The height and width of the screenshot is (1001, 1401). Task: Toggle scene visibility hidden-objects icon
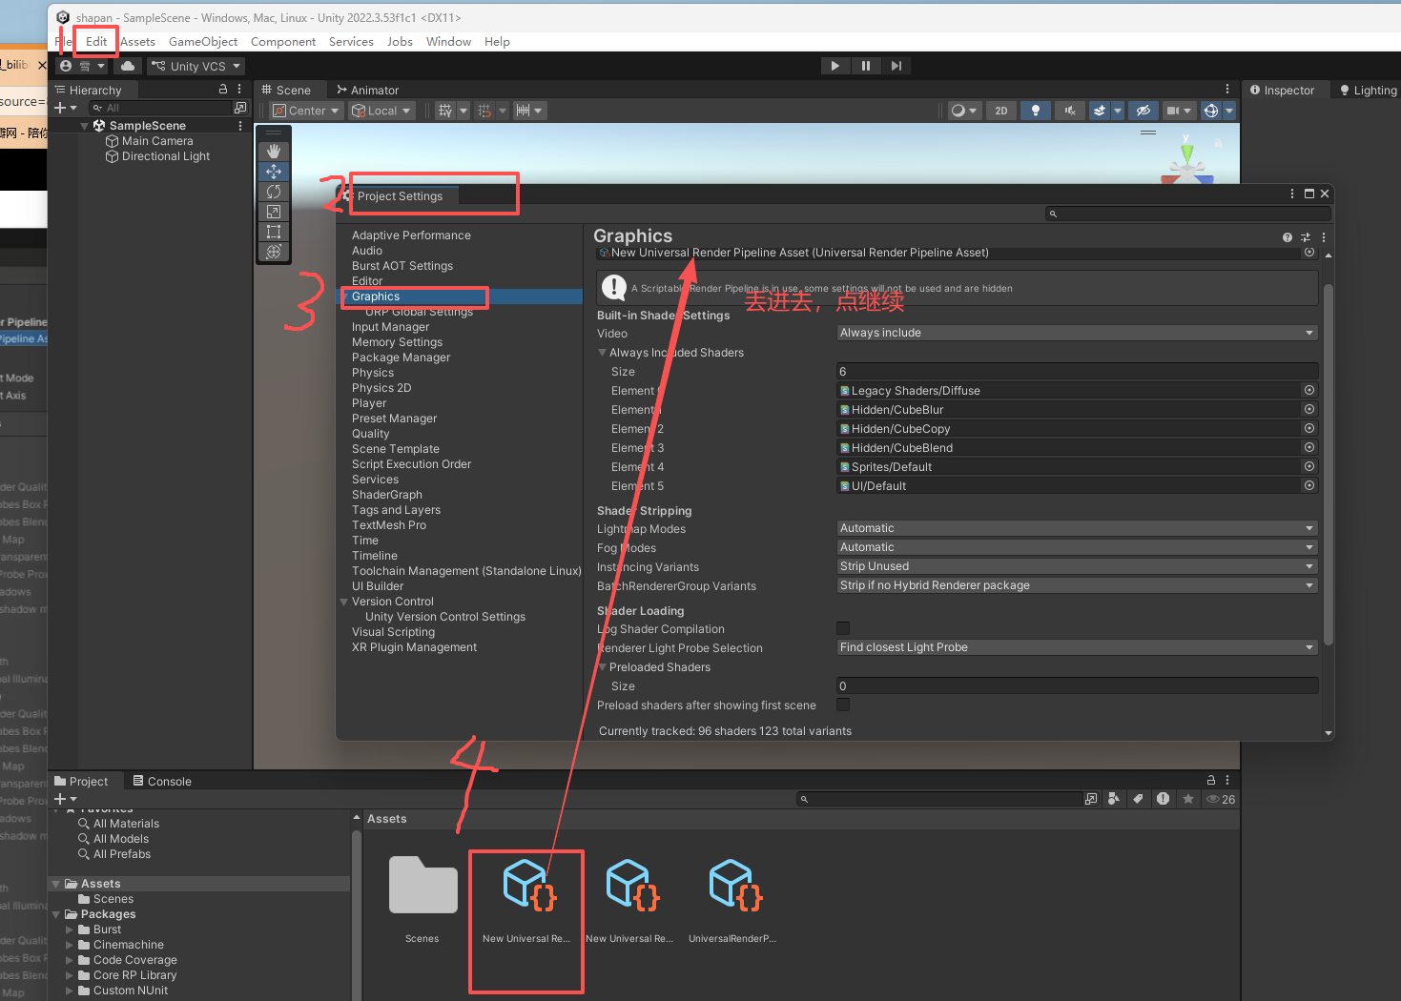point(1143,111)
